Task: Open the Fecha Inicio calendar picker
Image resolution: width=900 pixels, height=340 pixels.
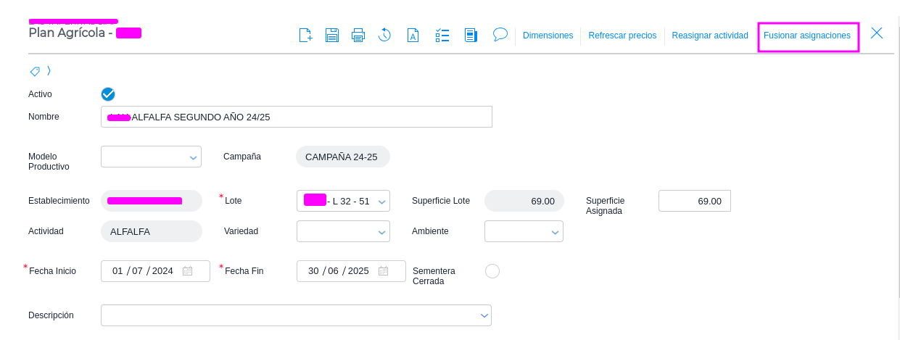Action: pyautogui.click(x=187, y=271)
